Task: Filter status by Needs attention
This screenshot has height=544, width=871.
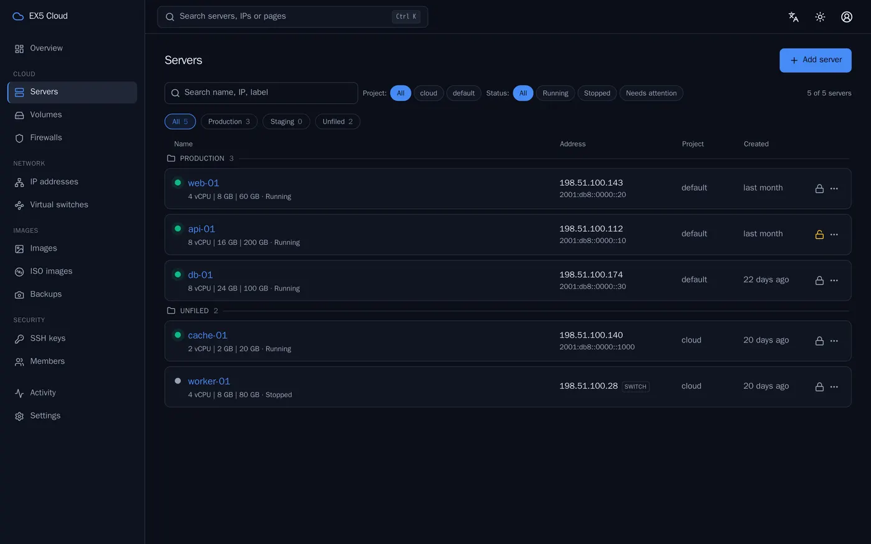Action: [651, 93]
